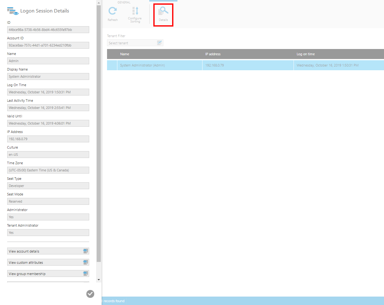This screenshot has width=384, height=305.
Task: Open the Select tenant dropdown
Action: (x=131, y=43)
